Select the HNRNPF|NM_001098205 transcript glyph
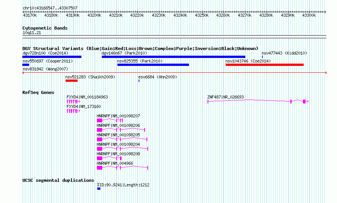Image resolution: width=337 pixels, height=203 pixels. (x=122, y=139)
